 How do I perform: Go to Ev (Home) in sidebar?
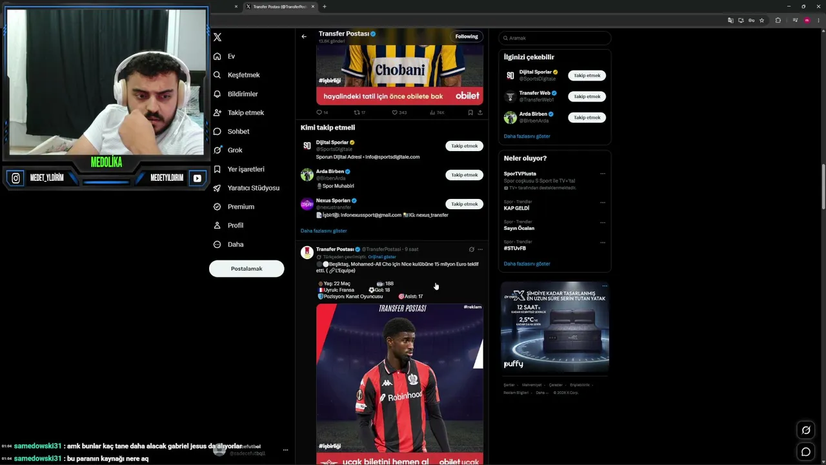coord(224,56)
